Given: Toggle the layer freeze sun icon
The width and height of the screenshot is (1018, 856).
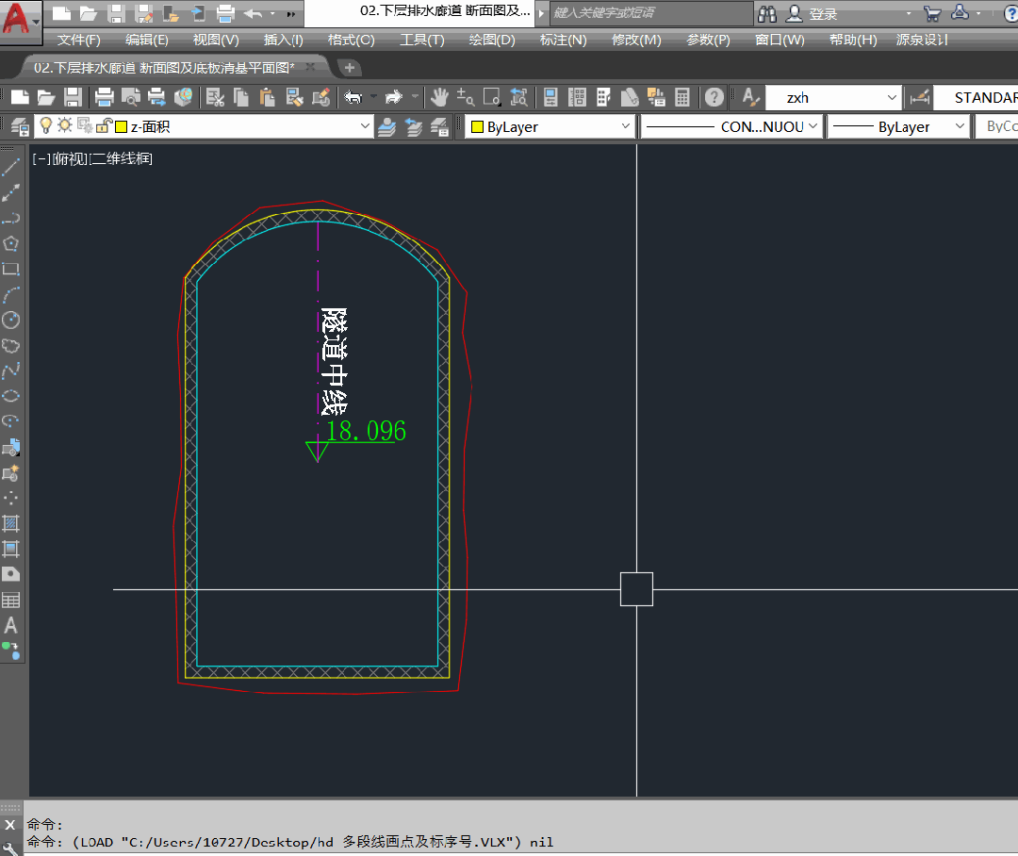Looking at the screenshot, I should tap(64, 126).
